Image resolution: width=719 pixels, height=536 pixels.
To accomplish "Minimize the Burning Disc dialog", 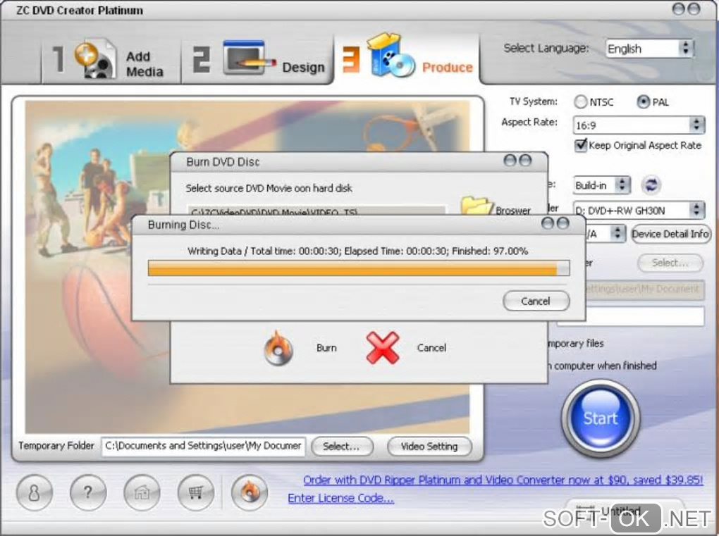I will (548, 223).
